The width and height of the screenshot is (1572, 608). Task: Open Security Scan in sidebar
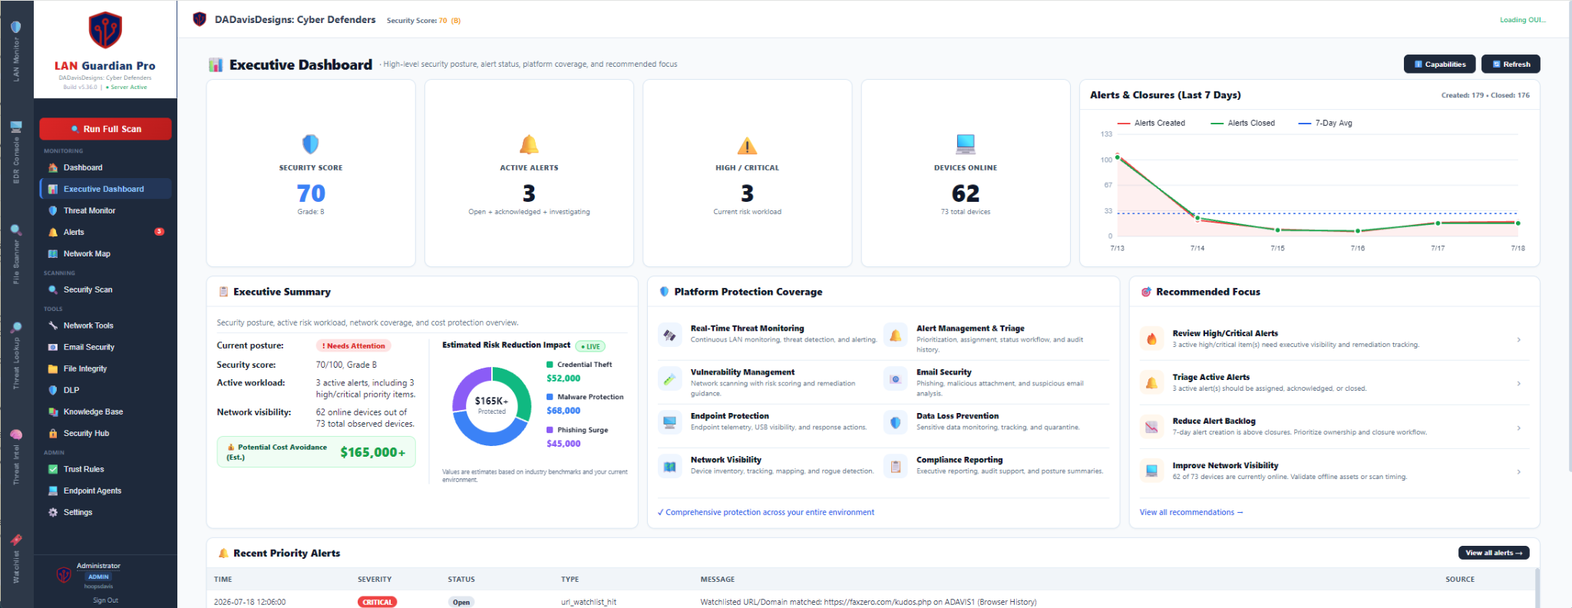click(x=105, y=289)
